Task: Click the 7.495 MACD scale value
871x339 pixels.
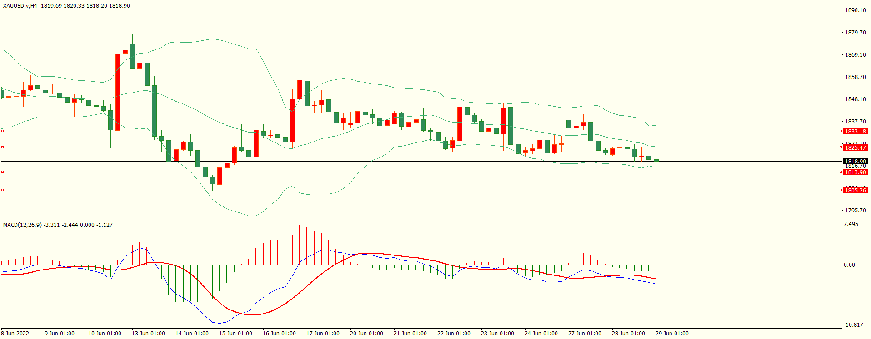Action: tap(851, 224)
